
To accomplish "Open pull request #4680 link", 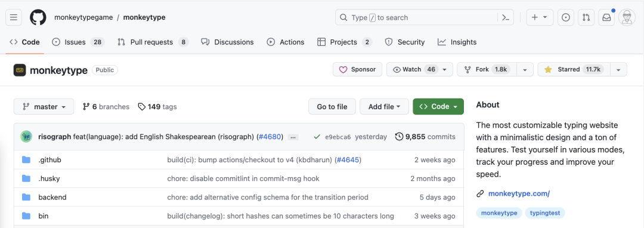I will [x=270, y=137].
